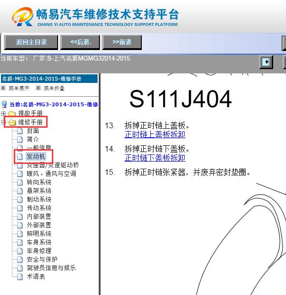Open the 简介 page

coord(33,140)
